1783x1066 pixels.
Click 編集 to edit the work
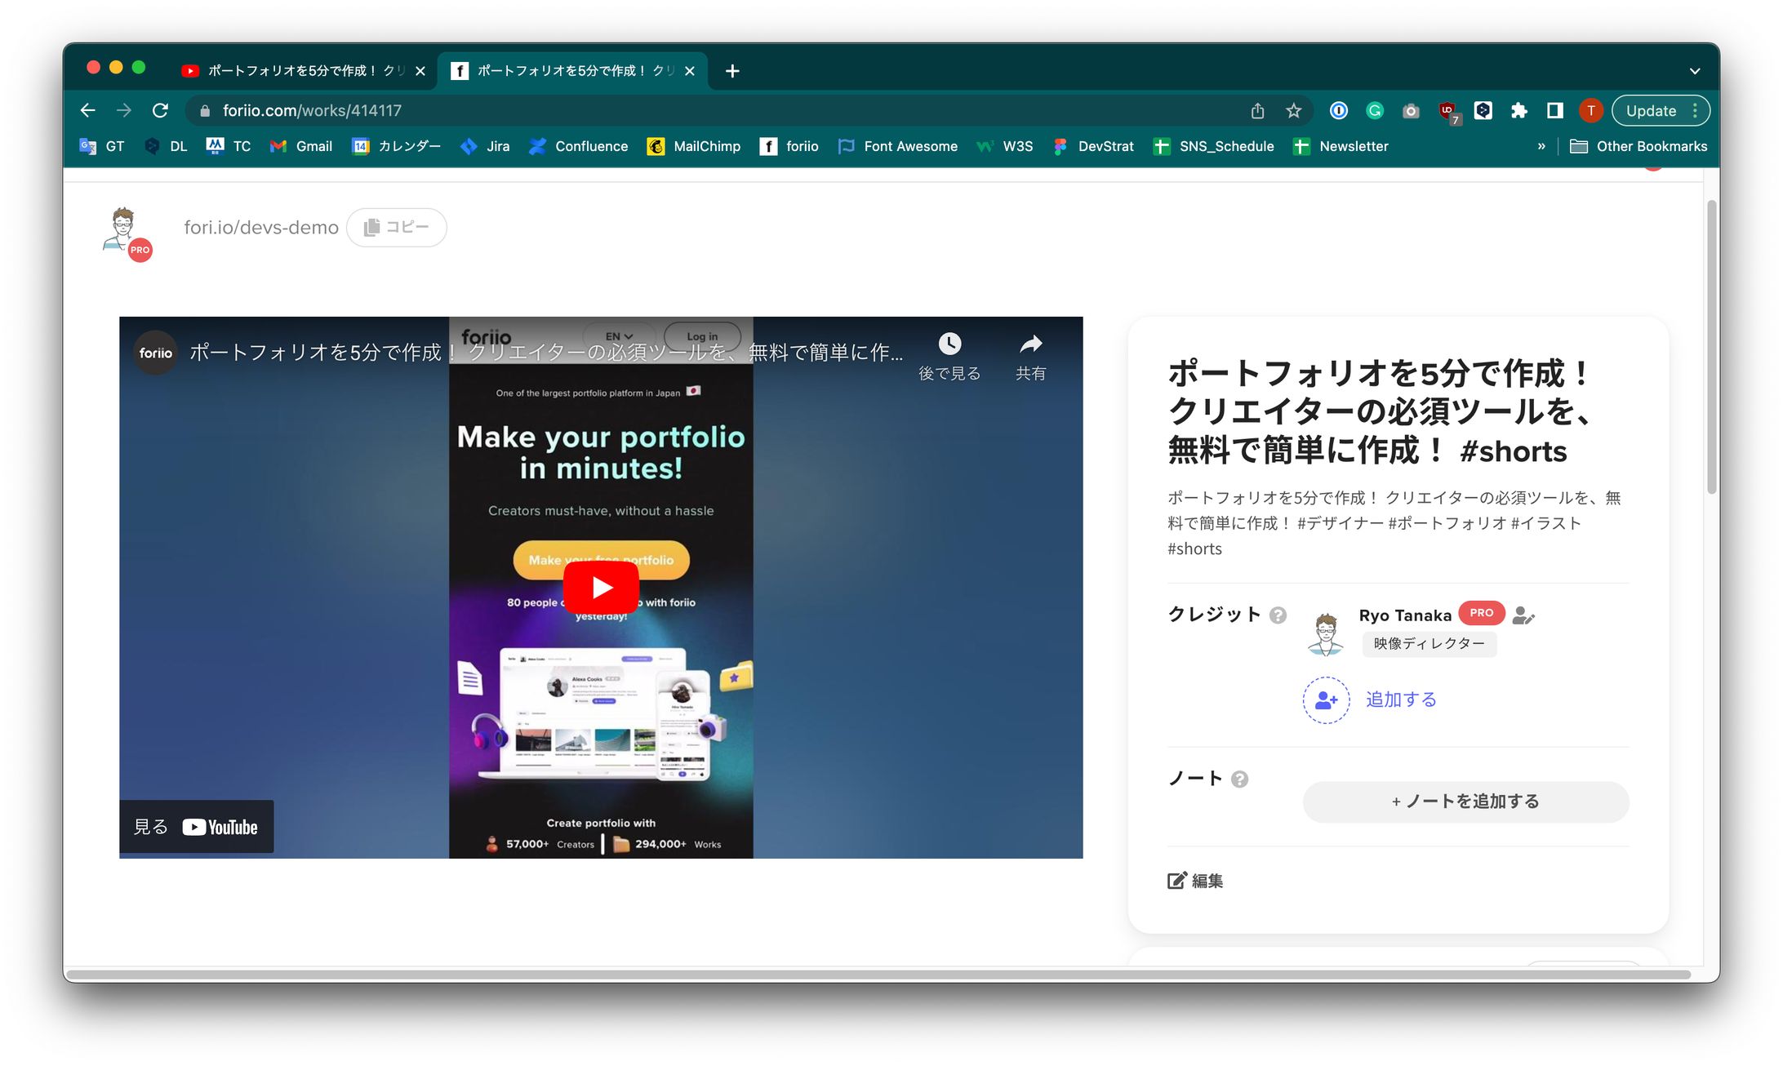tap(1195, 881)
